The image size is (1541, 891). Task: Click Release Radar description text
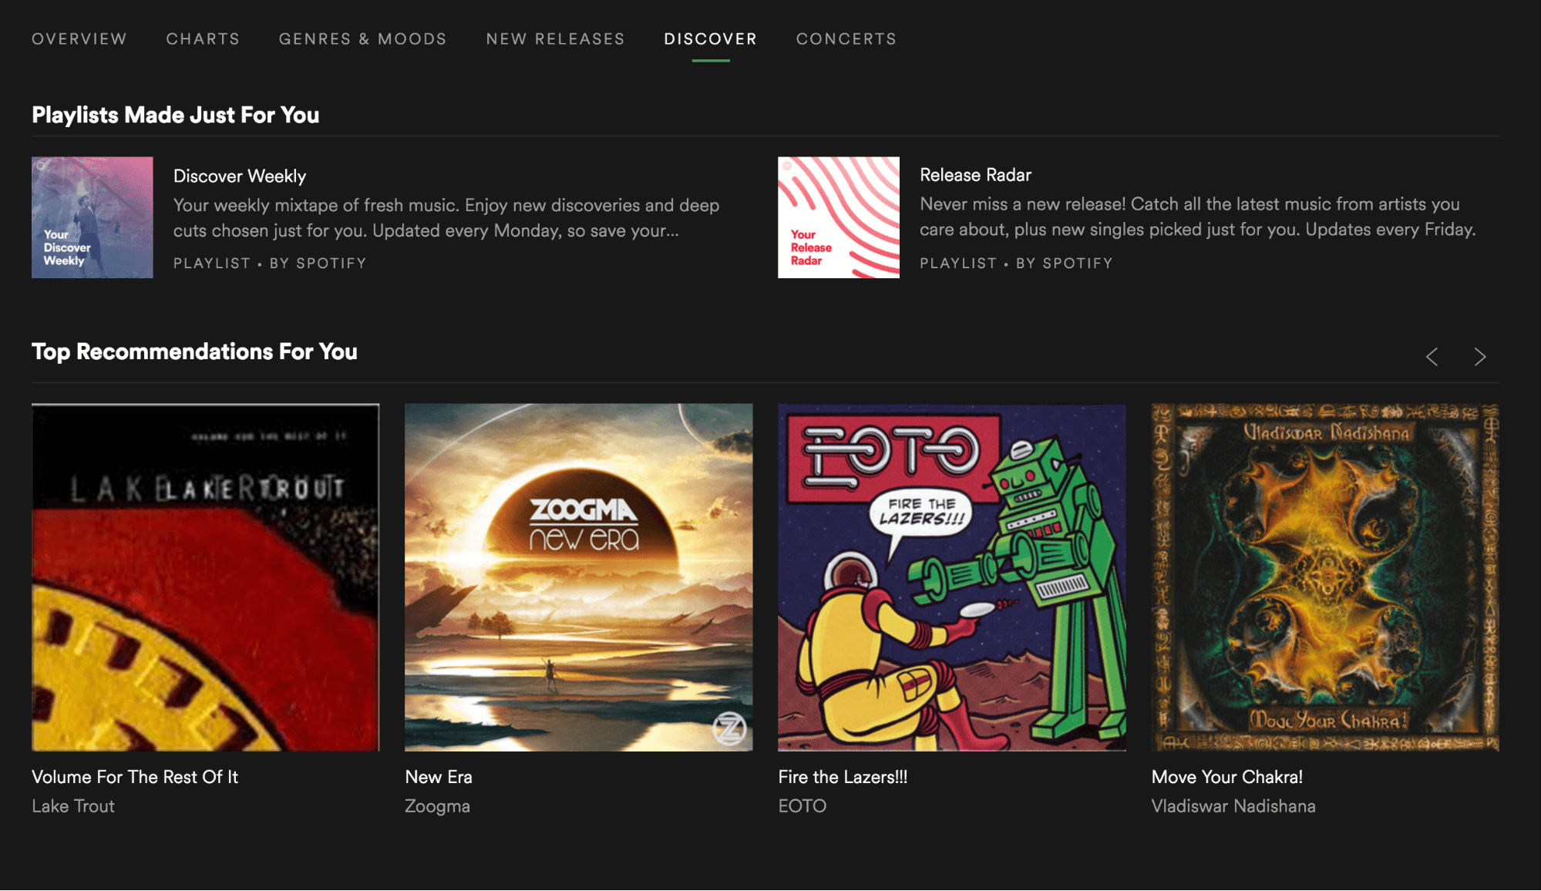(x=1198, y=217)
